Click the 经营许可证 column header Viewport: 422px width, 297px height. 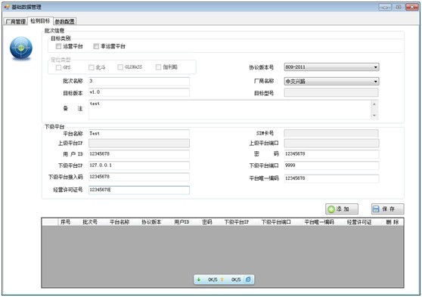tap(359, 222)
